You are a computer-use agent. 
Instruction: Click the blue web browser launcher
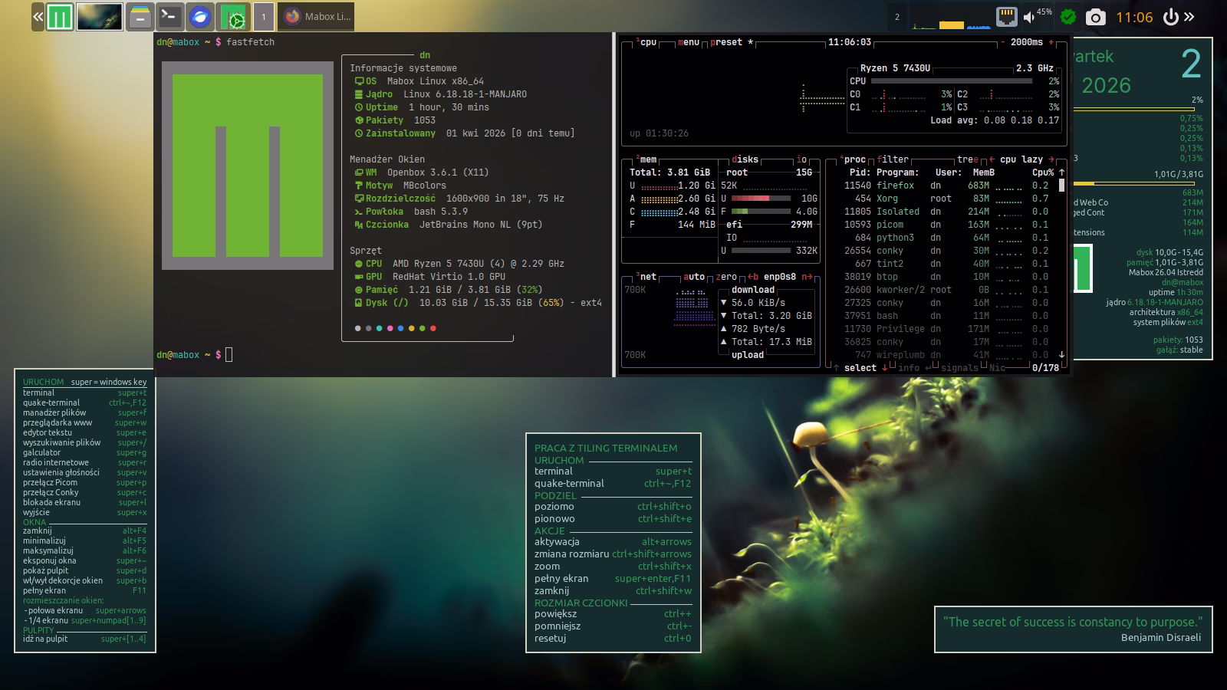pos(200,17)
